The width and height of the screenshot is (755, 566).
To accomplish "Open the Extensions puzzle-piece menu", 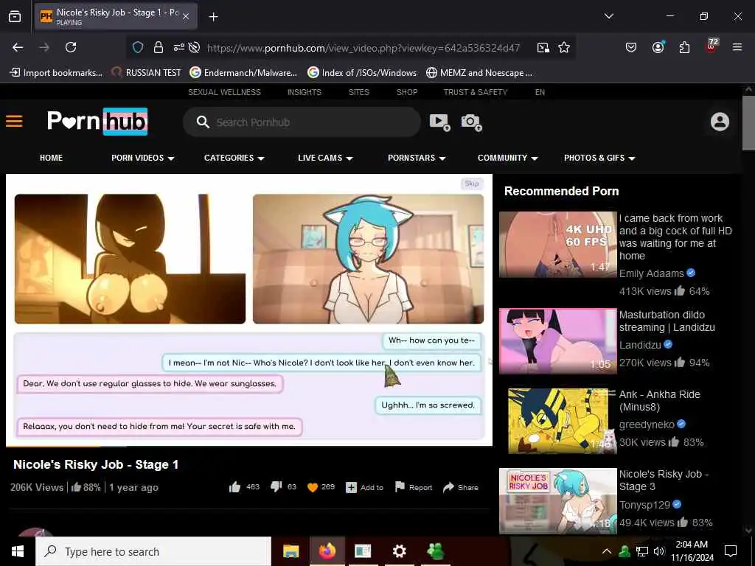I will click(684, 47).
